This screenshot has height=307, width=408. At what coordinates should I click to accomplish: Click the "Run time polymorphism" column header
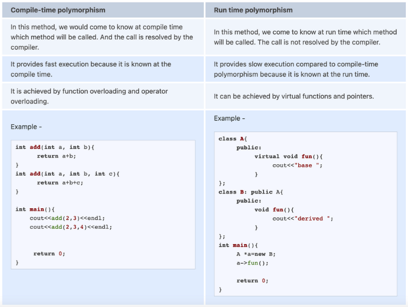coord(253,10)
